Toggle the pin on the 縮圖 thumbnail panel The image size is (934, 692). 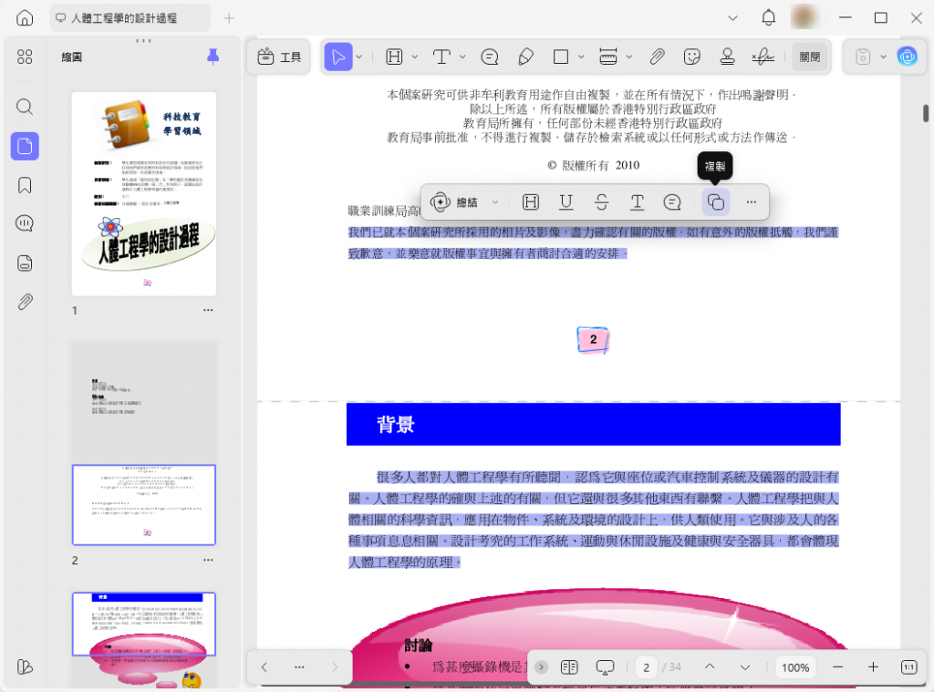tap(213, 56)
